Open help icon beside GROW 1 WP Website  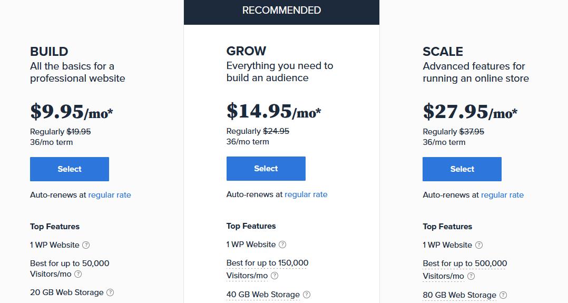coord(282,245)
